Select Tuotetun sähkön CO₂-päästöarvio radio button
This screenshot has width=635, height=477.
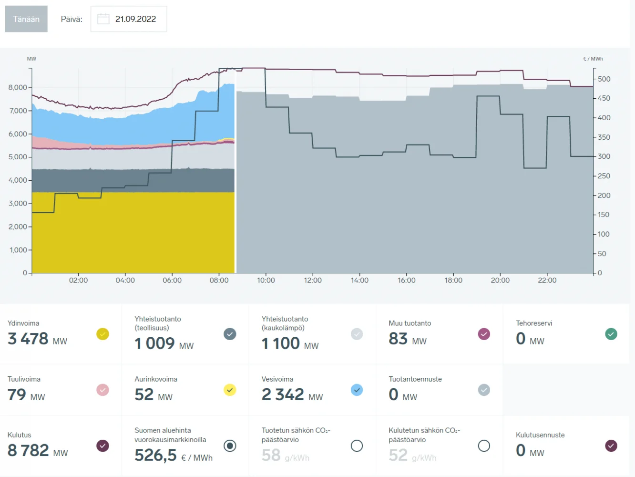point(357,446)
